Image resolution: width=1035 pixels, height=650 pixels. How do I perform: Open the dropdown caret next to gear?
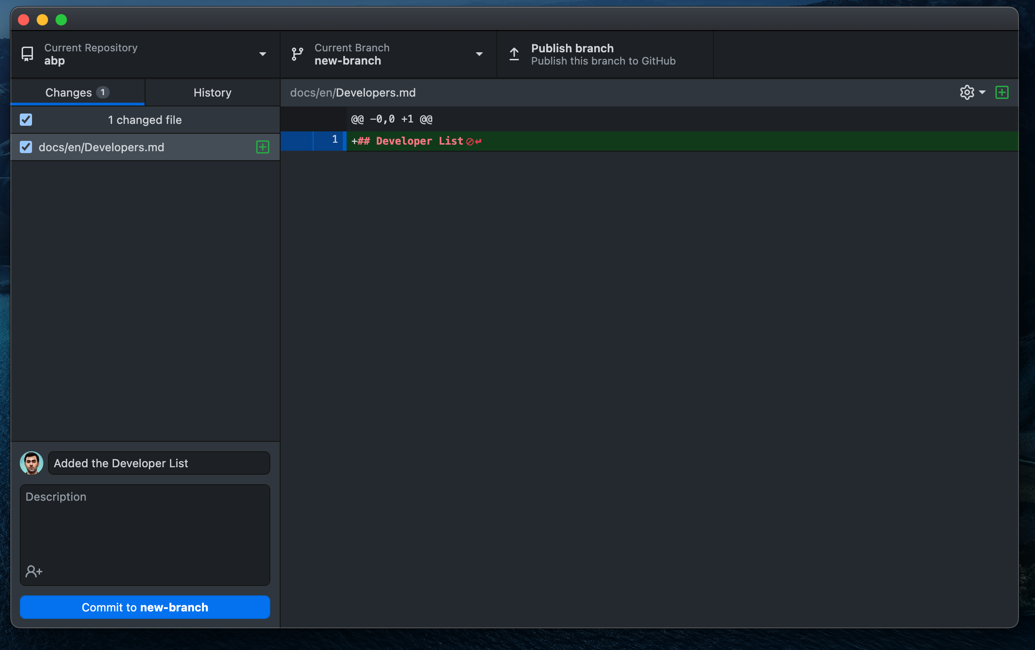click(982, 92)
